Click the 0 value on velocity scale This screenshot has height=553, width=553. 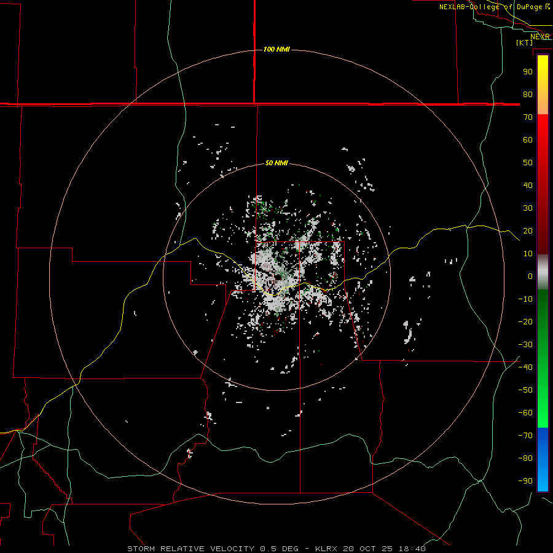pyautogui.click(x=530, y=276)
